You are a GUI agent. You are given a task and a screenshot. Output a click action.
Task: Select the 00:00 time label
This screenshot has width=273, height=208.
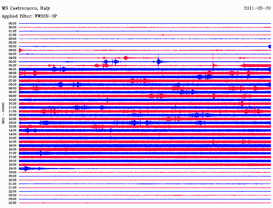(x=12, y=23)
